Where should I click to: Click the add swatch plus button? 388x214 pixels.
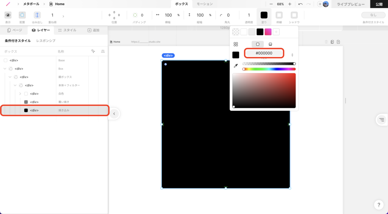276,32
